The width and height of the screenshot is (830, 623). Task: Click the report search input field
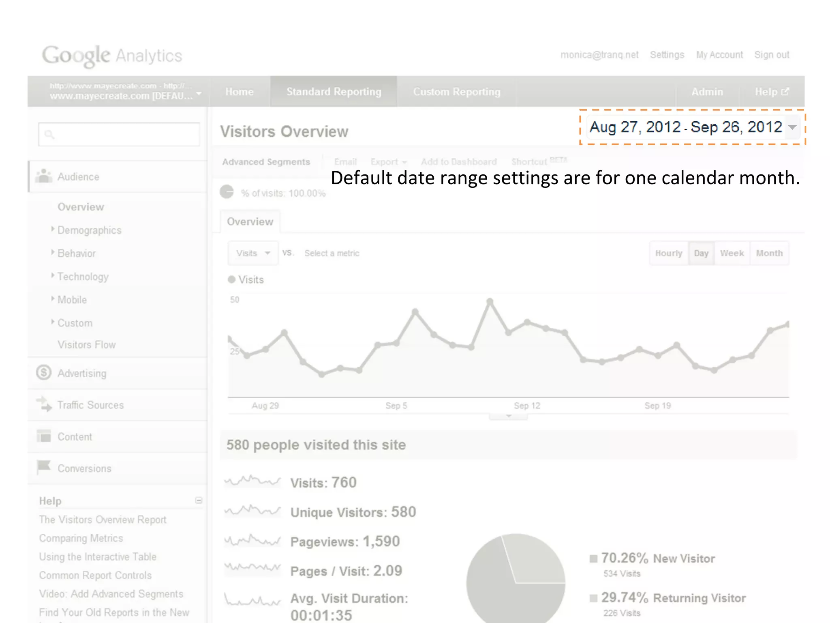pyautogui.click(x=119, y=134)
